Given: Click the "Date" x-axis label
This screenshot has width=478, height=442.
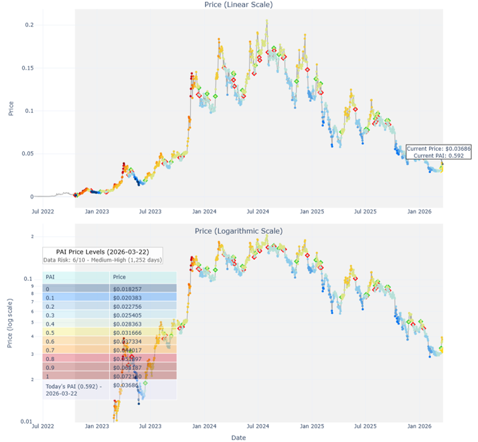Looking at the screenshot, I should pyautogui.click(x=238, y=437).
